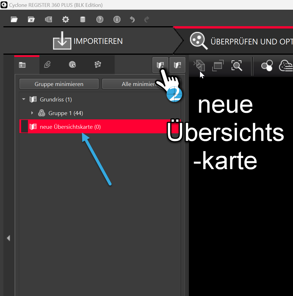Click the undo arrow icon

[132, 19]
